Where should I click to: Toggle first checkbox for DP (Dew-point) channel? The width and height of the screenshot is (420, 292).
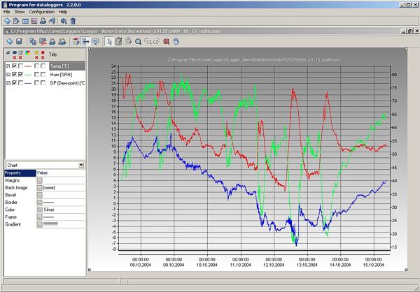[x=14, y=83]
